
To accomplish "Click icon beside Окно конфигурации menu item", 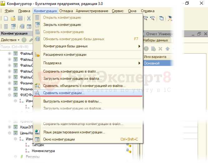I will click(x=37, y=139).
